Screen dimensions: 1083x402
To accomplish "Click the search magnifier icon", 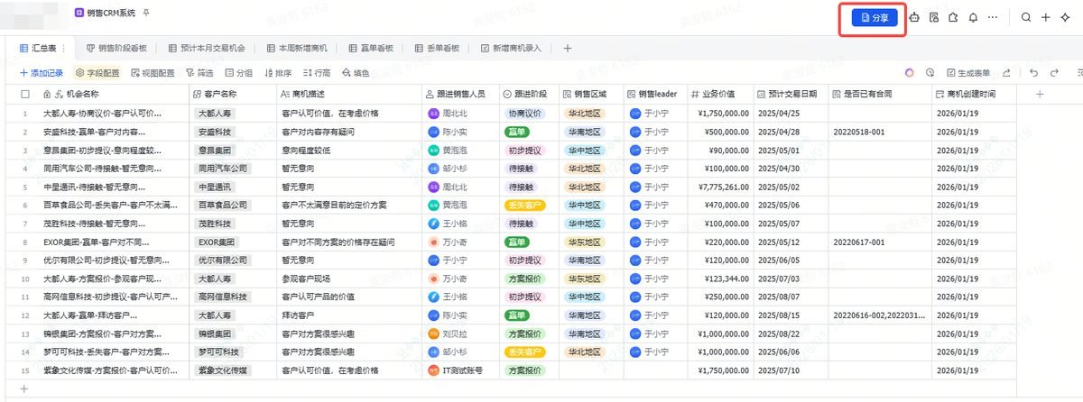I will pos(1026,17).
